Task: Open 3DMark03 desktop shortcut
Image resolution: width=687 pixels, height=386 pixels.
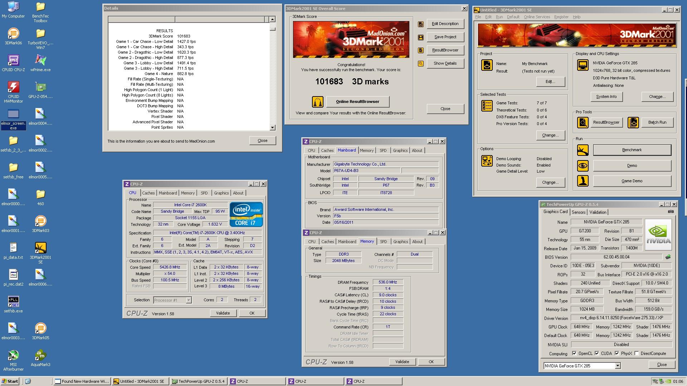Action: tap(40, 224)
